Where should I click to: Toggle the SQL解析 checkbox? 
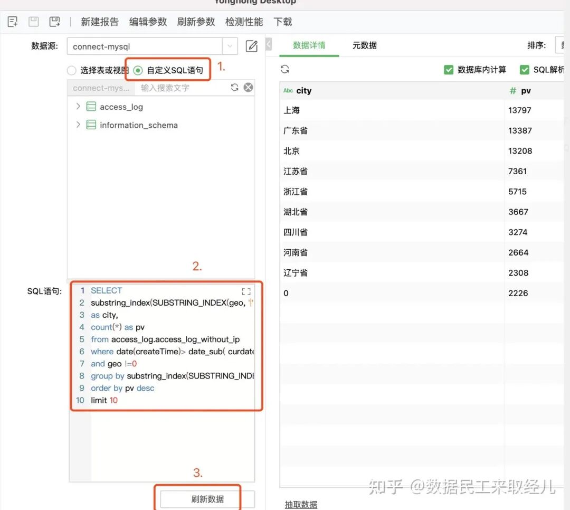point(525,69)
